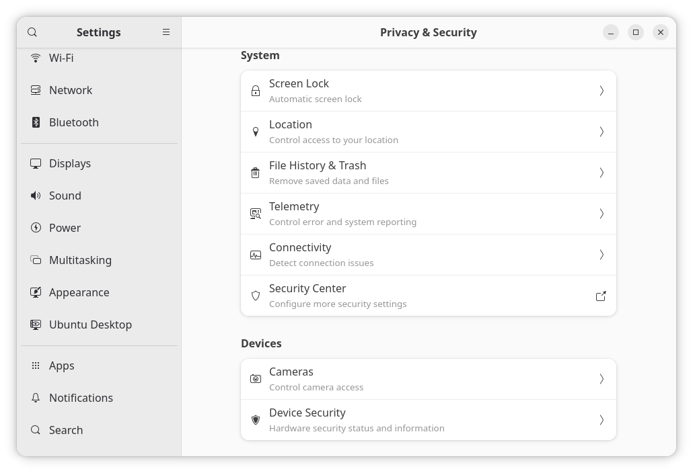This screenshot has height=473, width=693.
Task: Click the Telemetry icon
Action: [256, 214]
